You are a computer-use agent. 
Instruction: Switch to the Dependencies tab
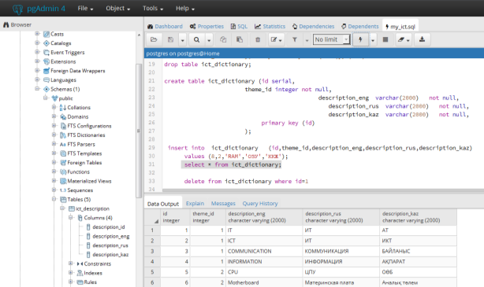click(x=313, y=27)
